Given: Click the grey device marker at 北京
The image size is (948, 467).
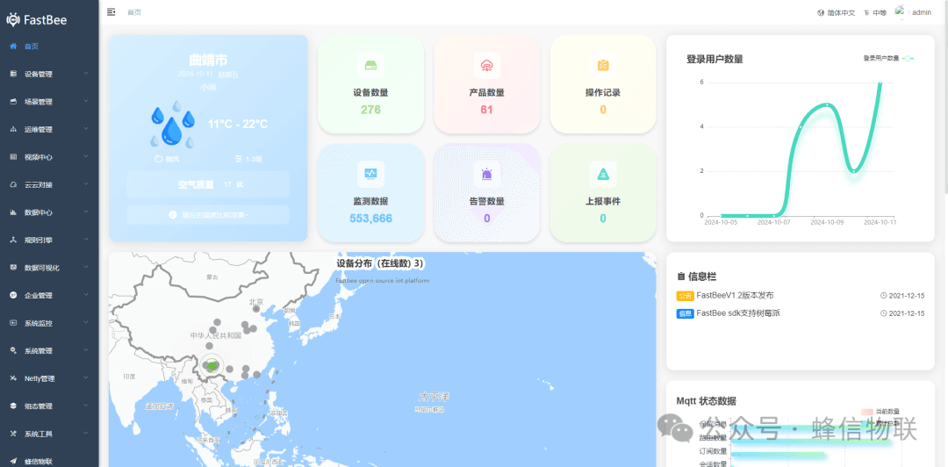Looking at the screenshot, I should [256, 309].
